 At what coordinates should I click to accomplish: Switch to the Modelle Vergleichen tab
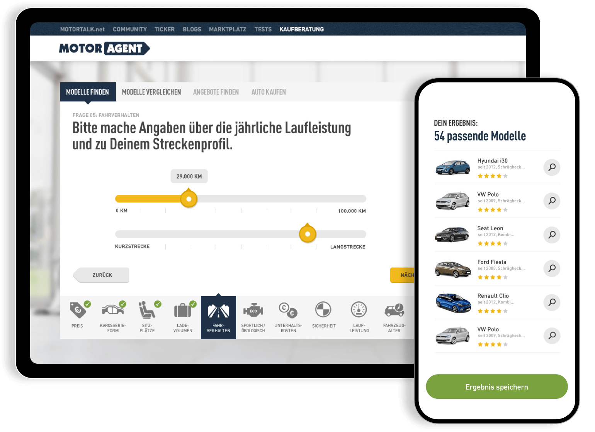pos(151,92)
